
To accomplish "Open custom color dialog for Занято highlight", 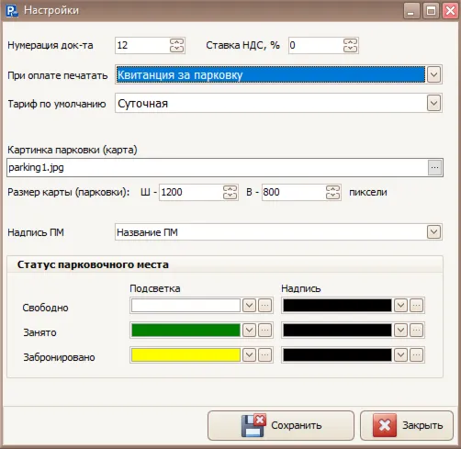I will coord(265,331).
